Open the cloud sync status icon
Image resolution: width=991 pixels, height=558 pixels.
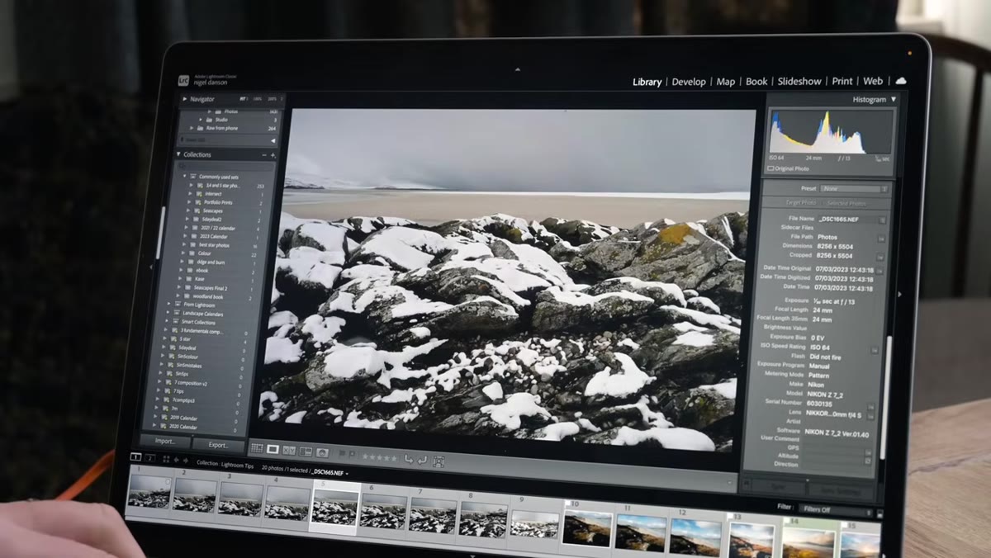[900, 81]
